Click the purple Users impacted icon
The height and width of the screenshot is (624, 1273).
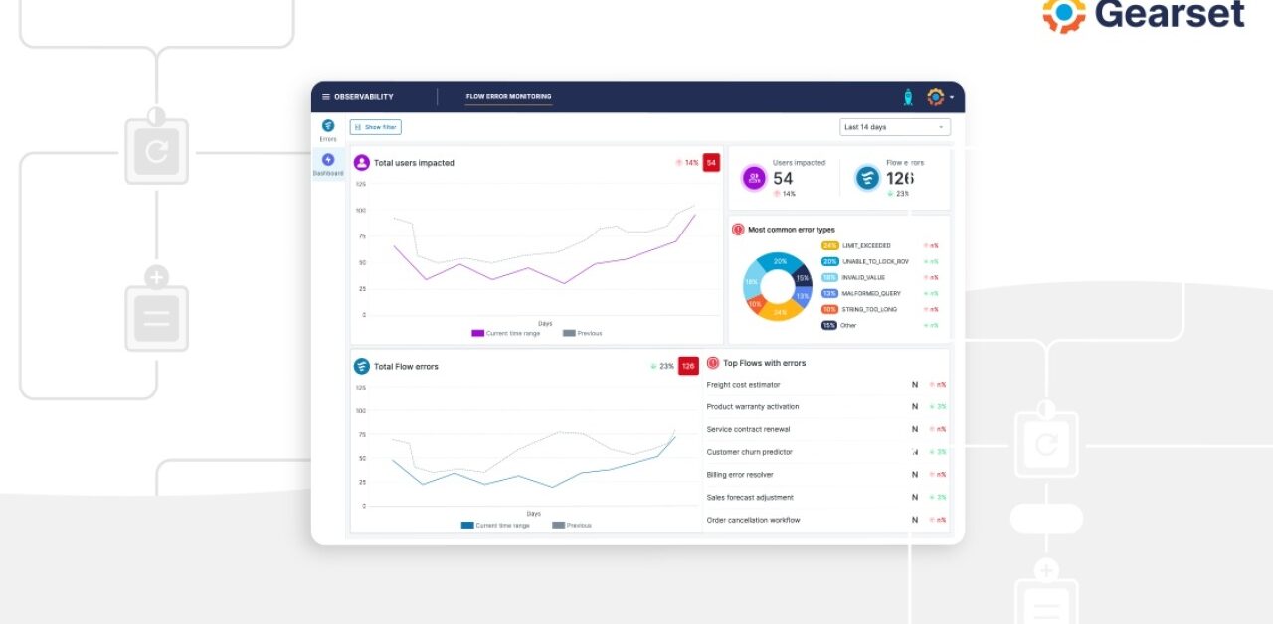pos(755,178)
